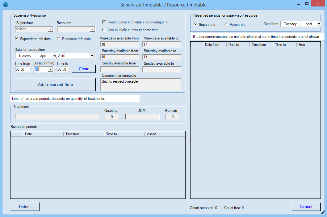
Task: Click Free column header
Action: pos(308,45)
